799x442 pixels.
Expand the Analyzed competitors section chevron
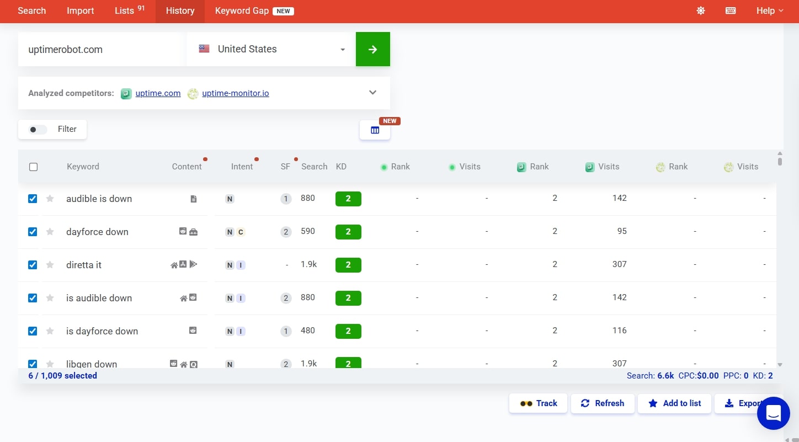[x=372, y=93]
